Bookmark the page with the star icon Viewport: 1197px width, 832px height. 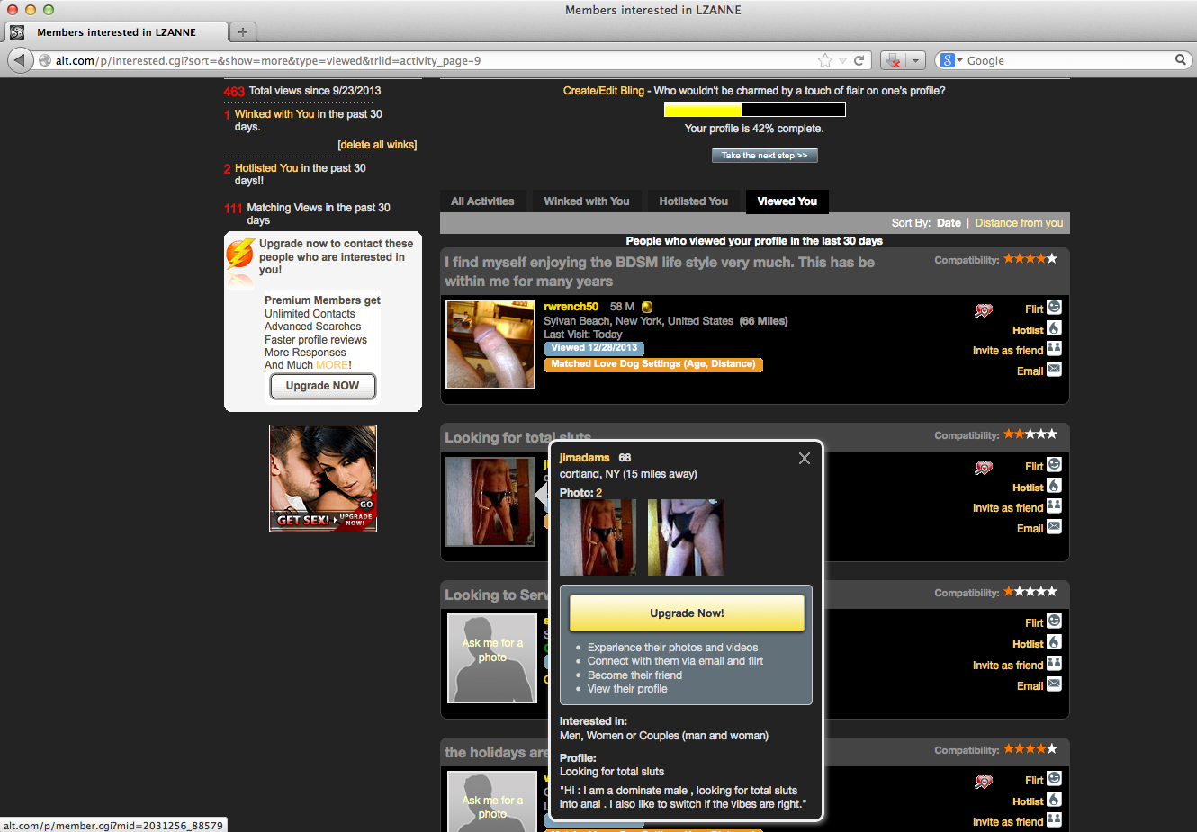point(825,60)
